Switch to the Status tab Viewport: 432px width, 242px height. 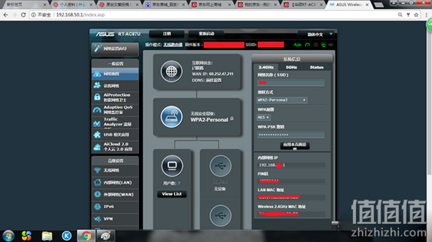(x=316, y=67)
